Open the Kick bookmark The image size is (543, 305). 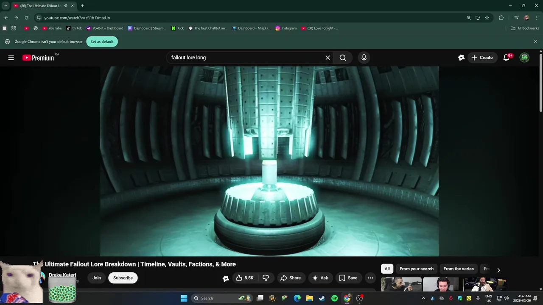178,28
